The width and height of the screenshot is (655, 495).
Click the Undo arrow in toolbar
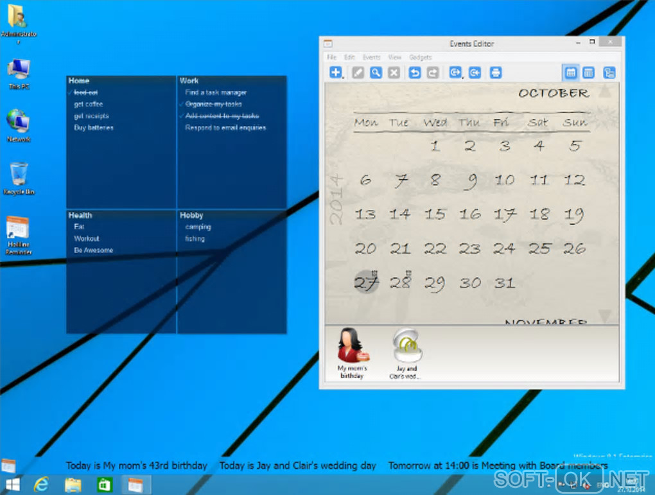click(415, 73)
